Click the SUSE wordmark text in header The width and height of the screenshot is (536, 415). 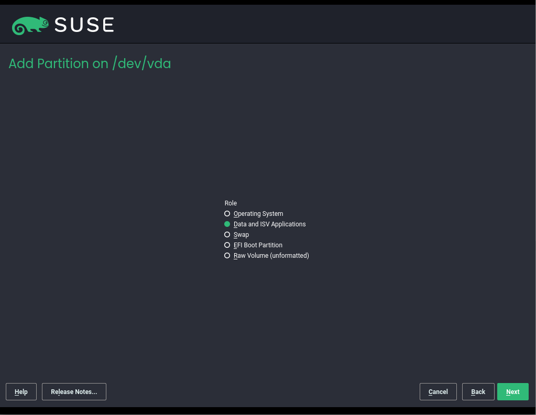click(x=84, y=25)
